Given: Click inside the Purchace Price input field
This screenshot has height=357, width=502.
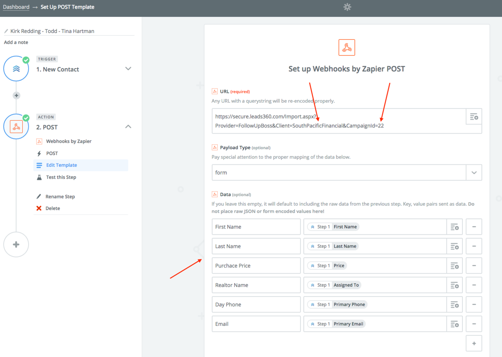Looking at the screenshot, I should click(x=256, y=265).
